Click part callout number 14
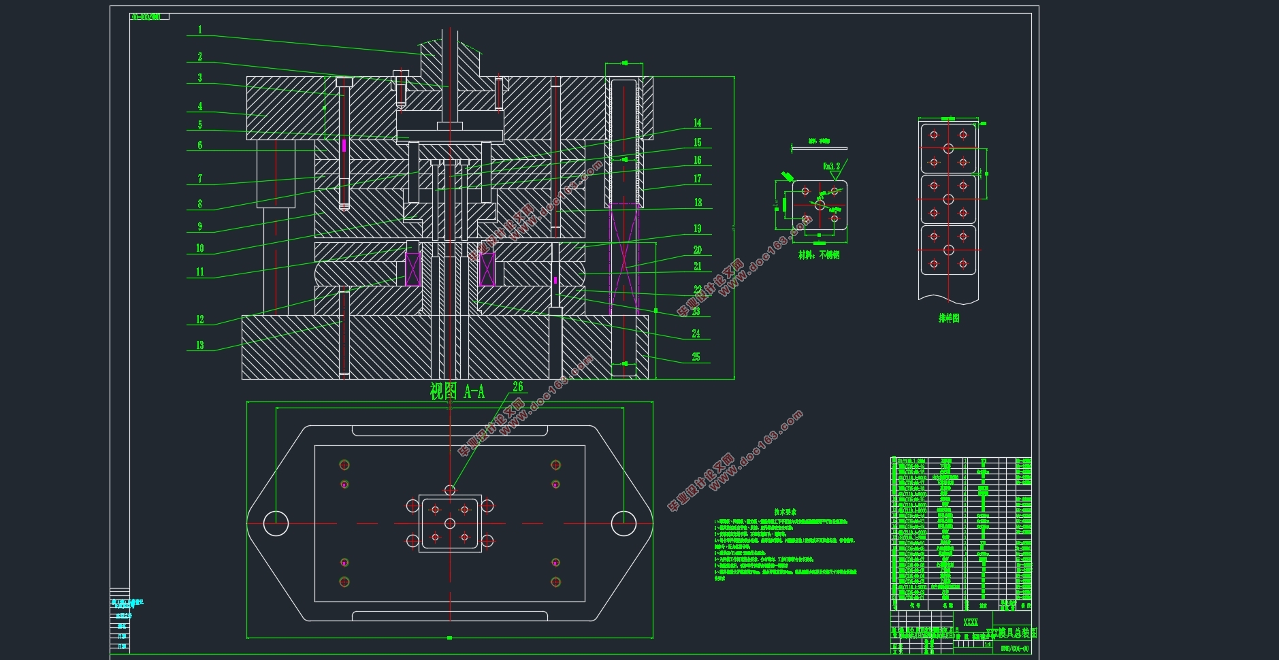Viewport: 1279px width, 660px height. tap(698, 123)
